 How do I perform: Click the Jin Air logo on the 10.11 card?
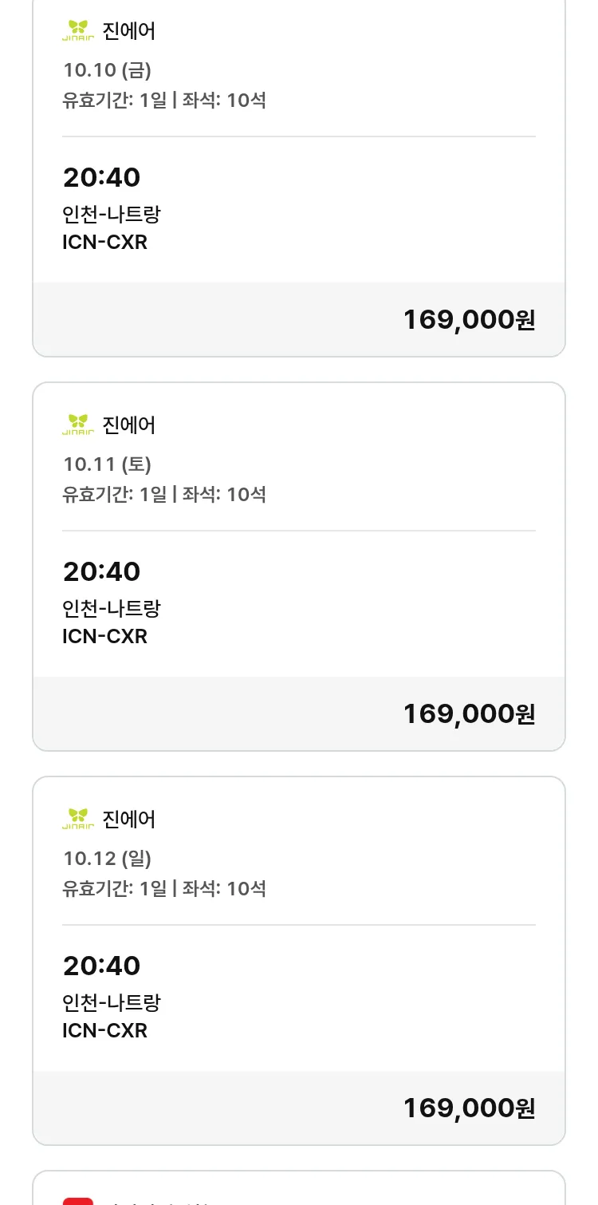pos(78,425)
